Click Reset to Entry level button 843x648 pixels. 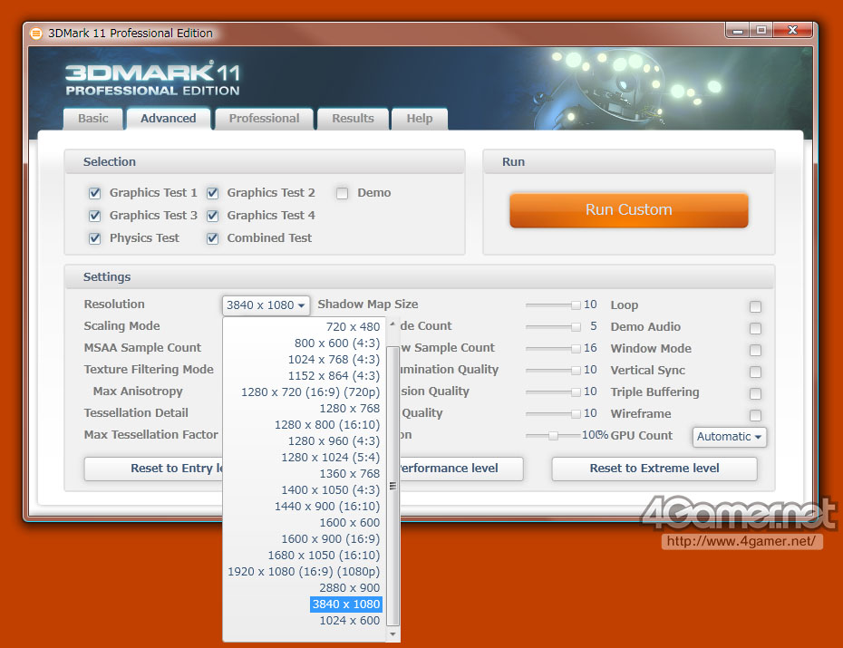click(153, 469)
